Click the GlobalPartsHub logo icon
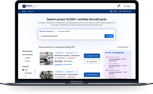The width and height of the screenshot is (153, 94). click(x=24, y=6)
